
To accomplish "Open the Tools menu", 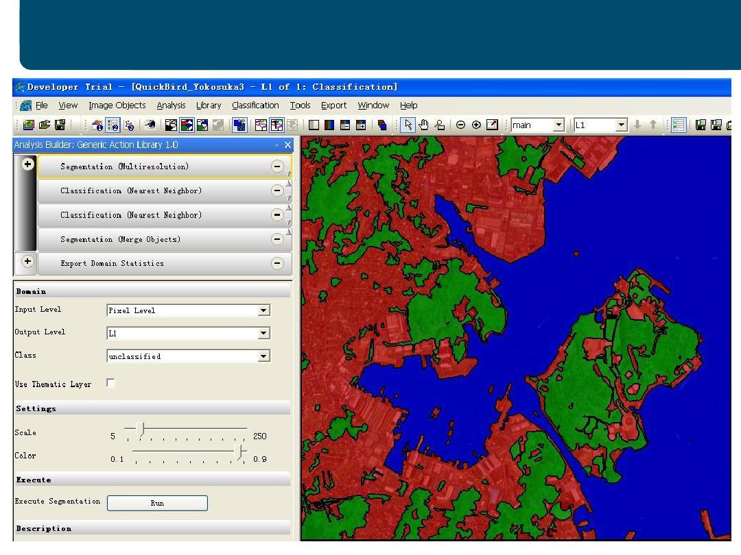I will tap(300, 106).
